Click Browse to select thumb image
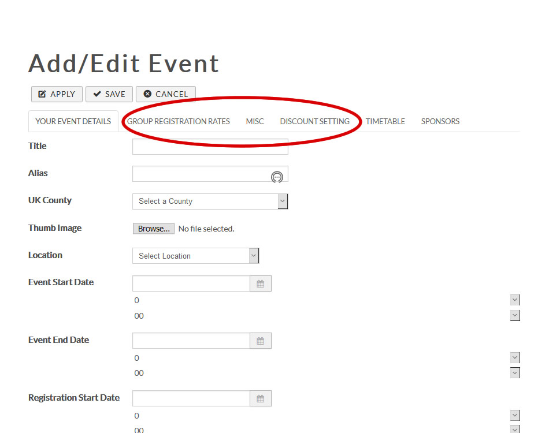The image size is (534, 433). click(153, 229)
